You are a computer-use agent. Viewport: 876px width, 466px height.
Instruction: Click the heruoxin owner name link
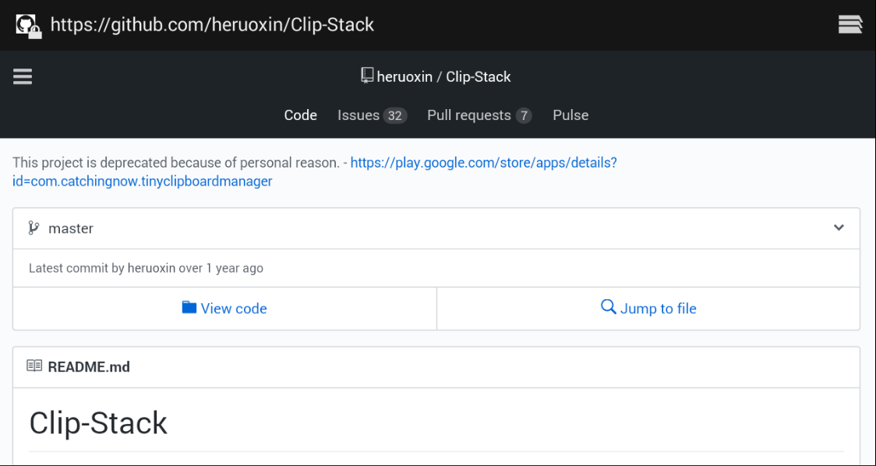click(404, 76)
